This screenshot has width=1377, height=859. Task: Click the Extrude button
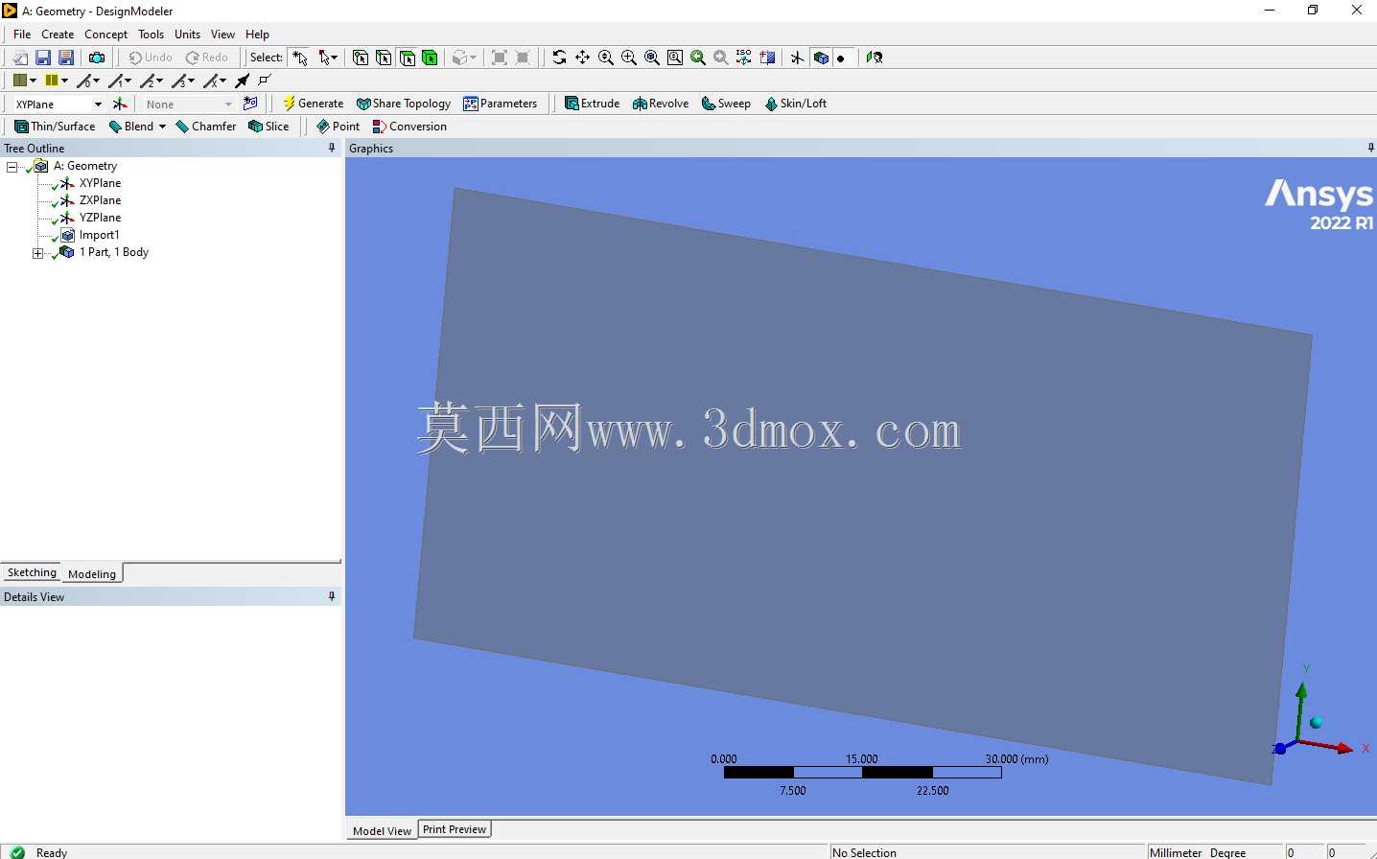coord(593,104)
